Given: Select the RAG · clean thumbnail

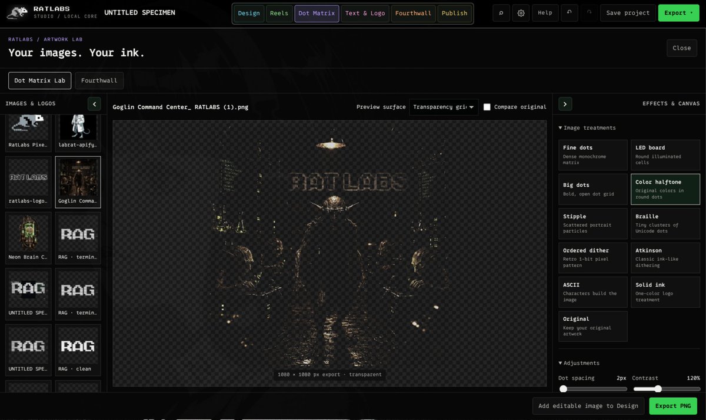Looking at the screenshot, I should coord(78,350).
